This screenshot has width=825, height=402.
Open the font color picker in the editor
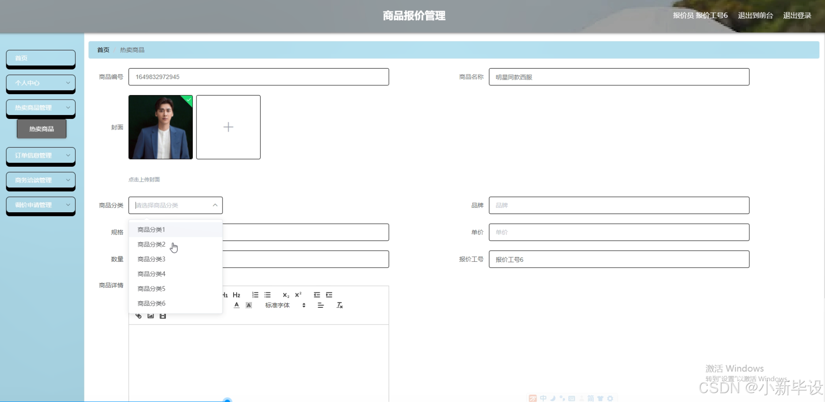pyautogui.click(x=236, y=305)
